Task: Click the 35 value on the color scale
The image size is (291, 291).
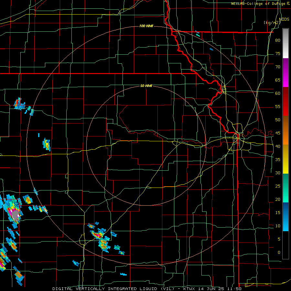Action: pos(278,160)
